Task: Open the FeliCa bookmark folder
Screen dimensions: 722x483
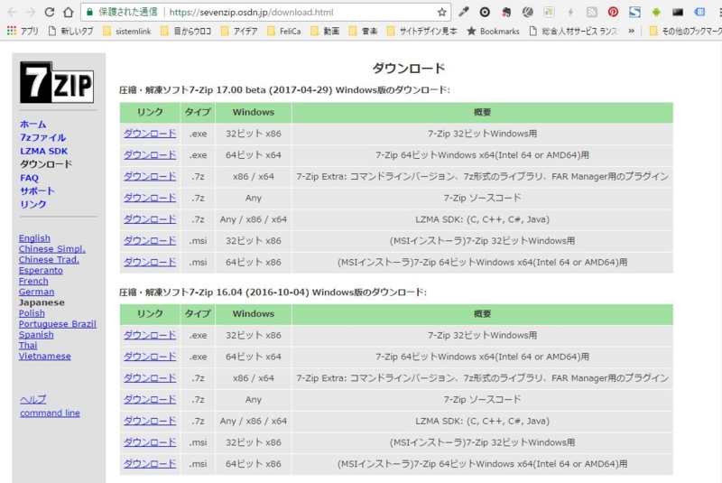Action: click(284, 31)
